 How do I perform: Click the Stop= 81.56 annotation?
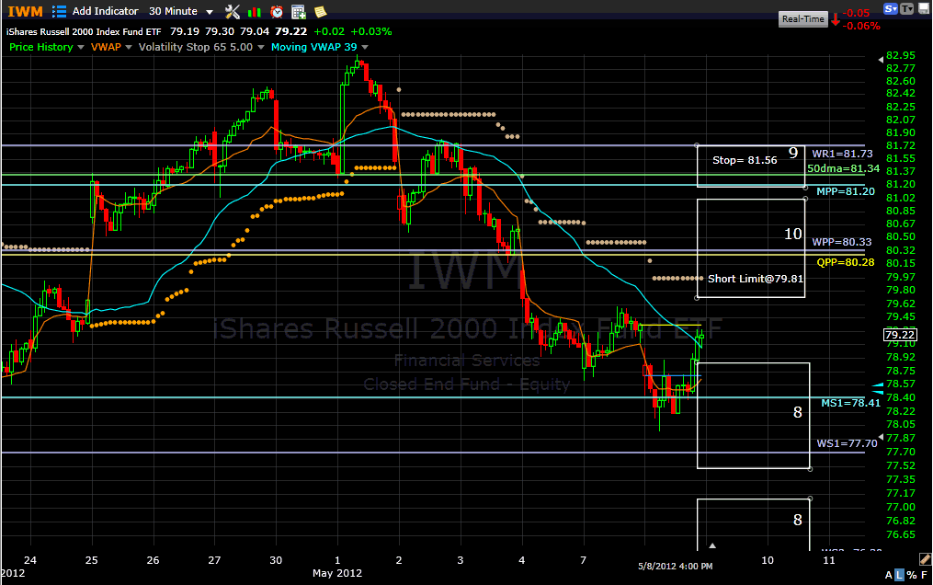tap(745, 160)
